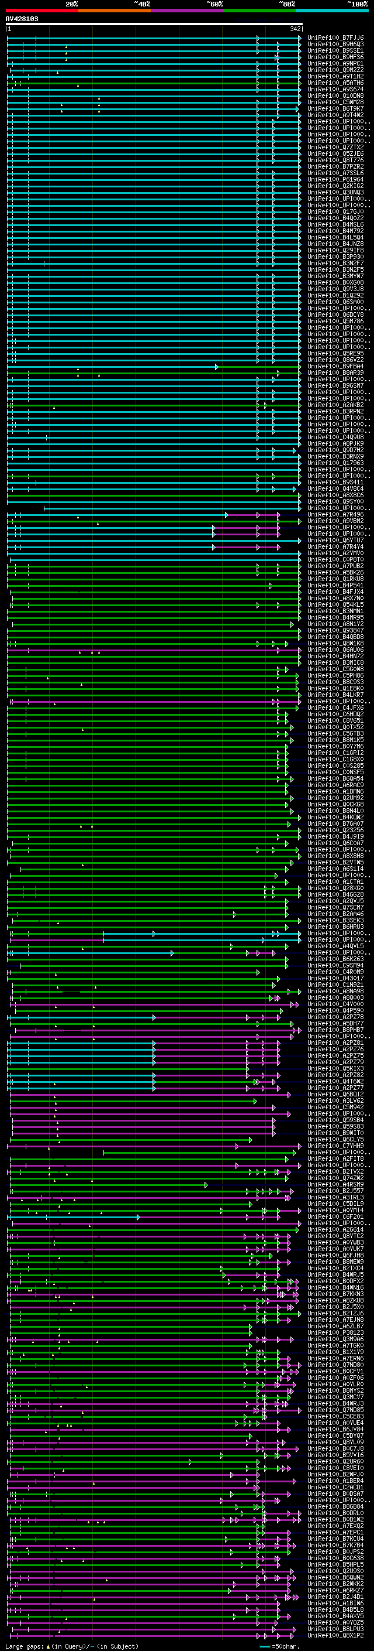
Task: Select label UniRef100_B6T9K7
Action: click(x=335, y=108)
